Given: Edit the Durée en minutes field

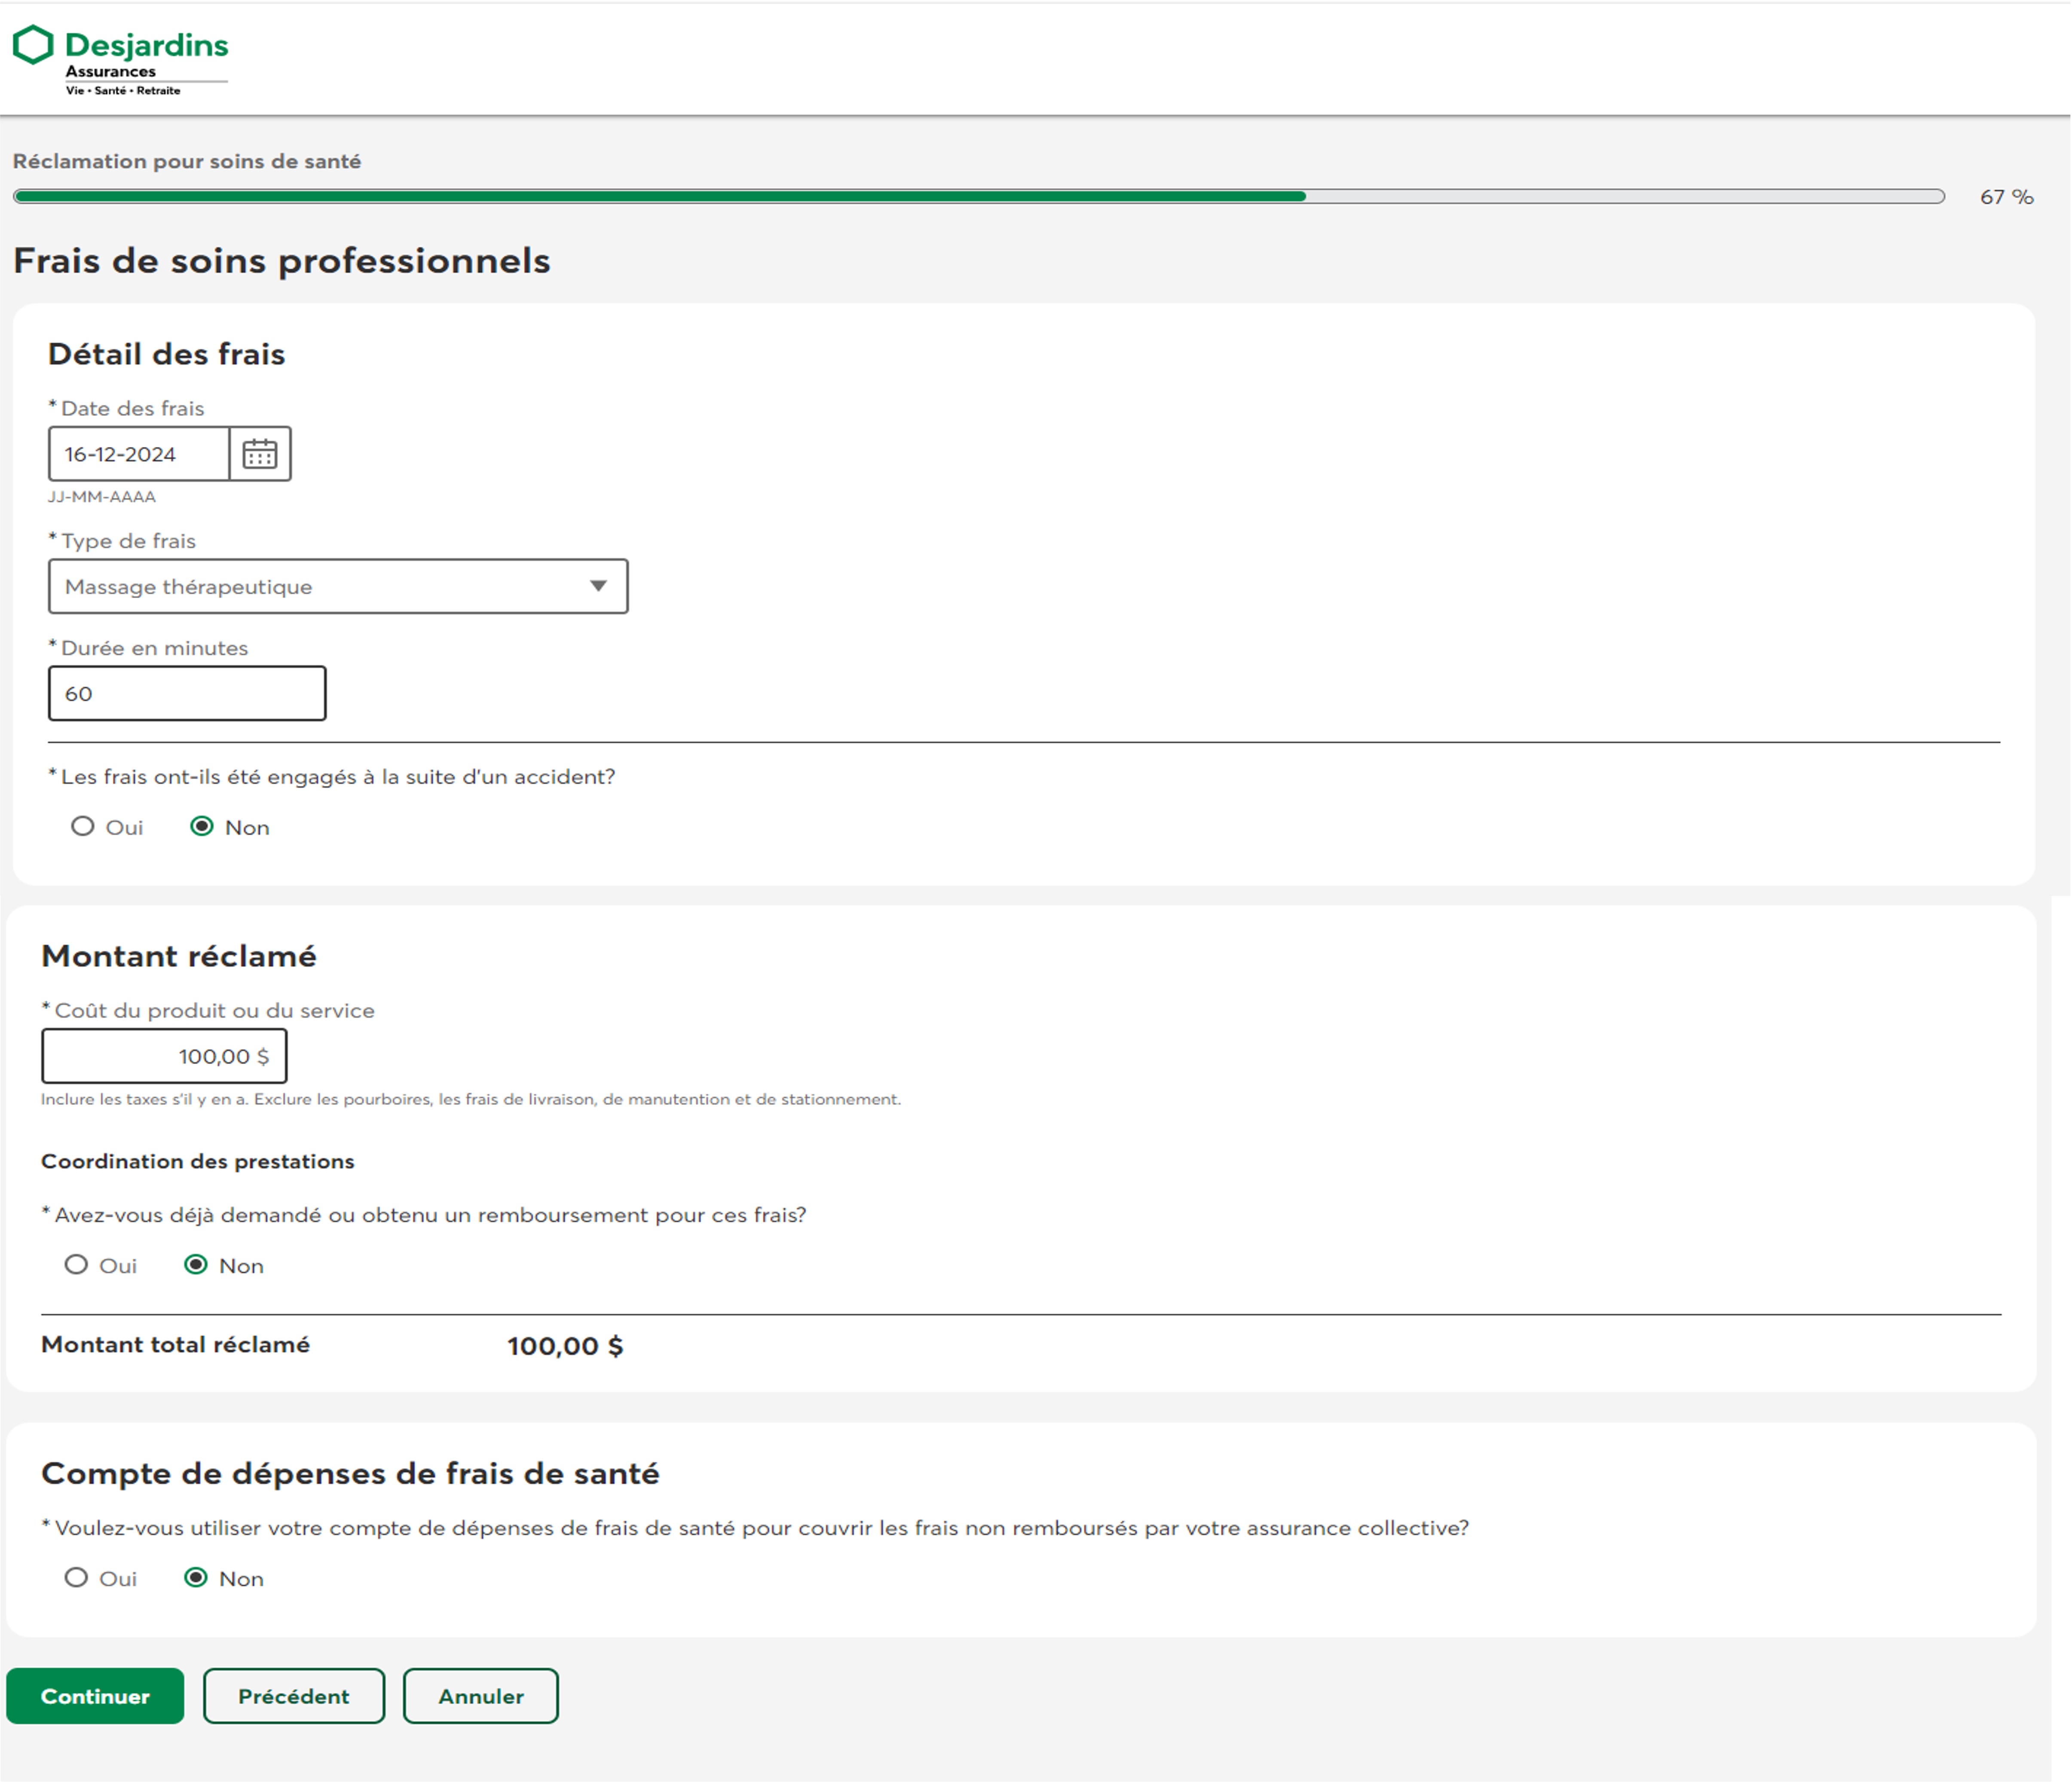Looking at the screenshot, I should tap(187, 694).
